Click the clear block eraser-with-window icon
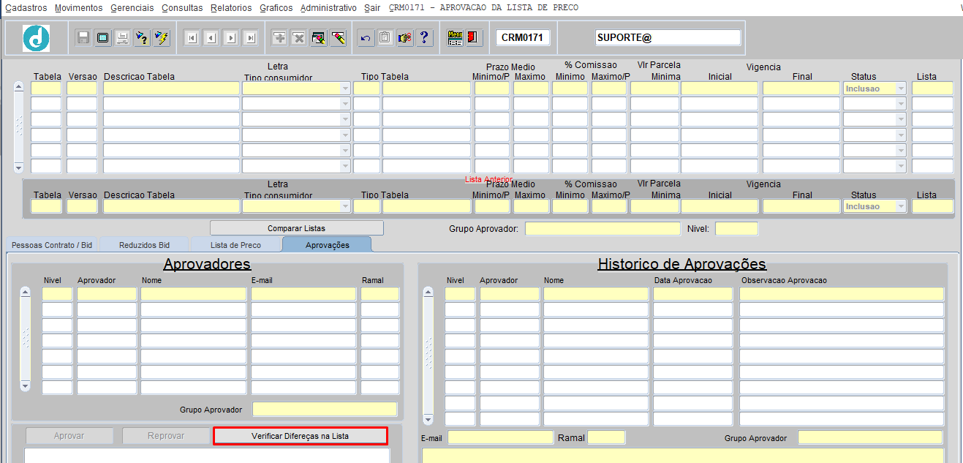This screenshot has width=963, height=463. pyautogui.click(x=319, y=38)
